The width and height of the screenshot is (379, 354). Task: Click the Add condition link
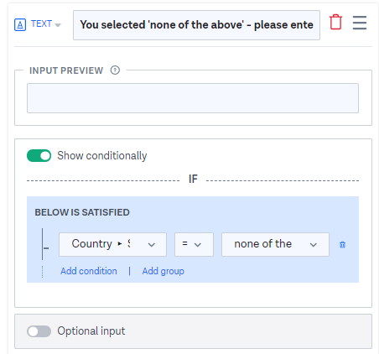tap(89, 271)
